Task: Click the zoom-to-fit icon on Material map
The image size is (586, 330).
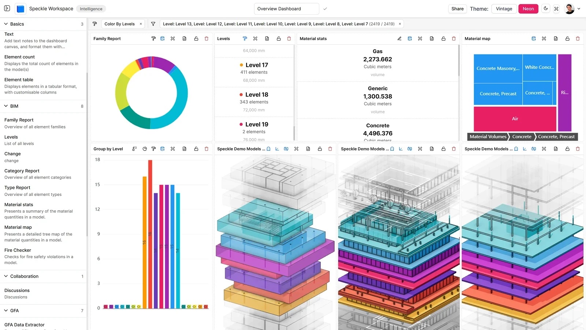Action: tap(544, 38)
